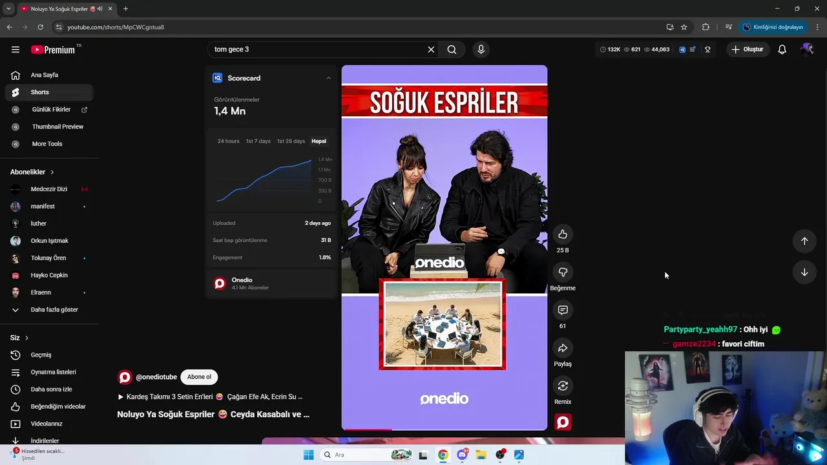Image resolution: width=827 pixels, height=465 pixels.
Task: Open the vidIQ icon in the stats bar
Action: pyautogui.click(x=682, y=50)
